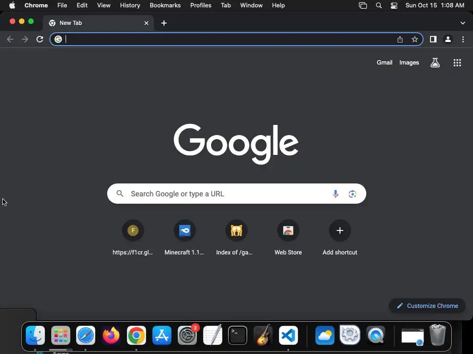Open the Google apps grid
473x354 pixels.
click(457, 63)
